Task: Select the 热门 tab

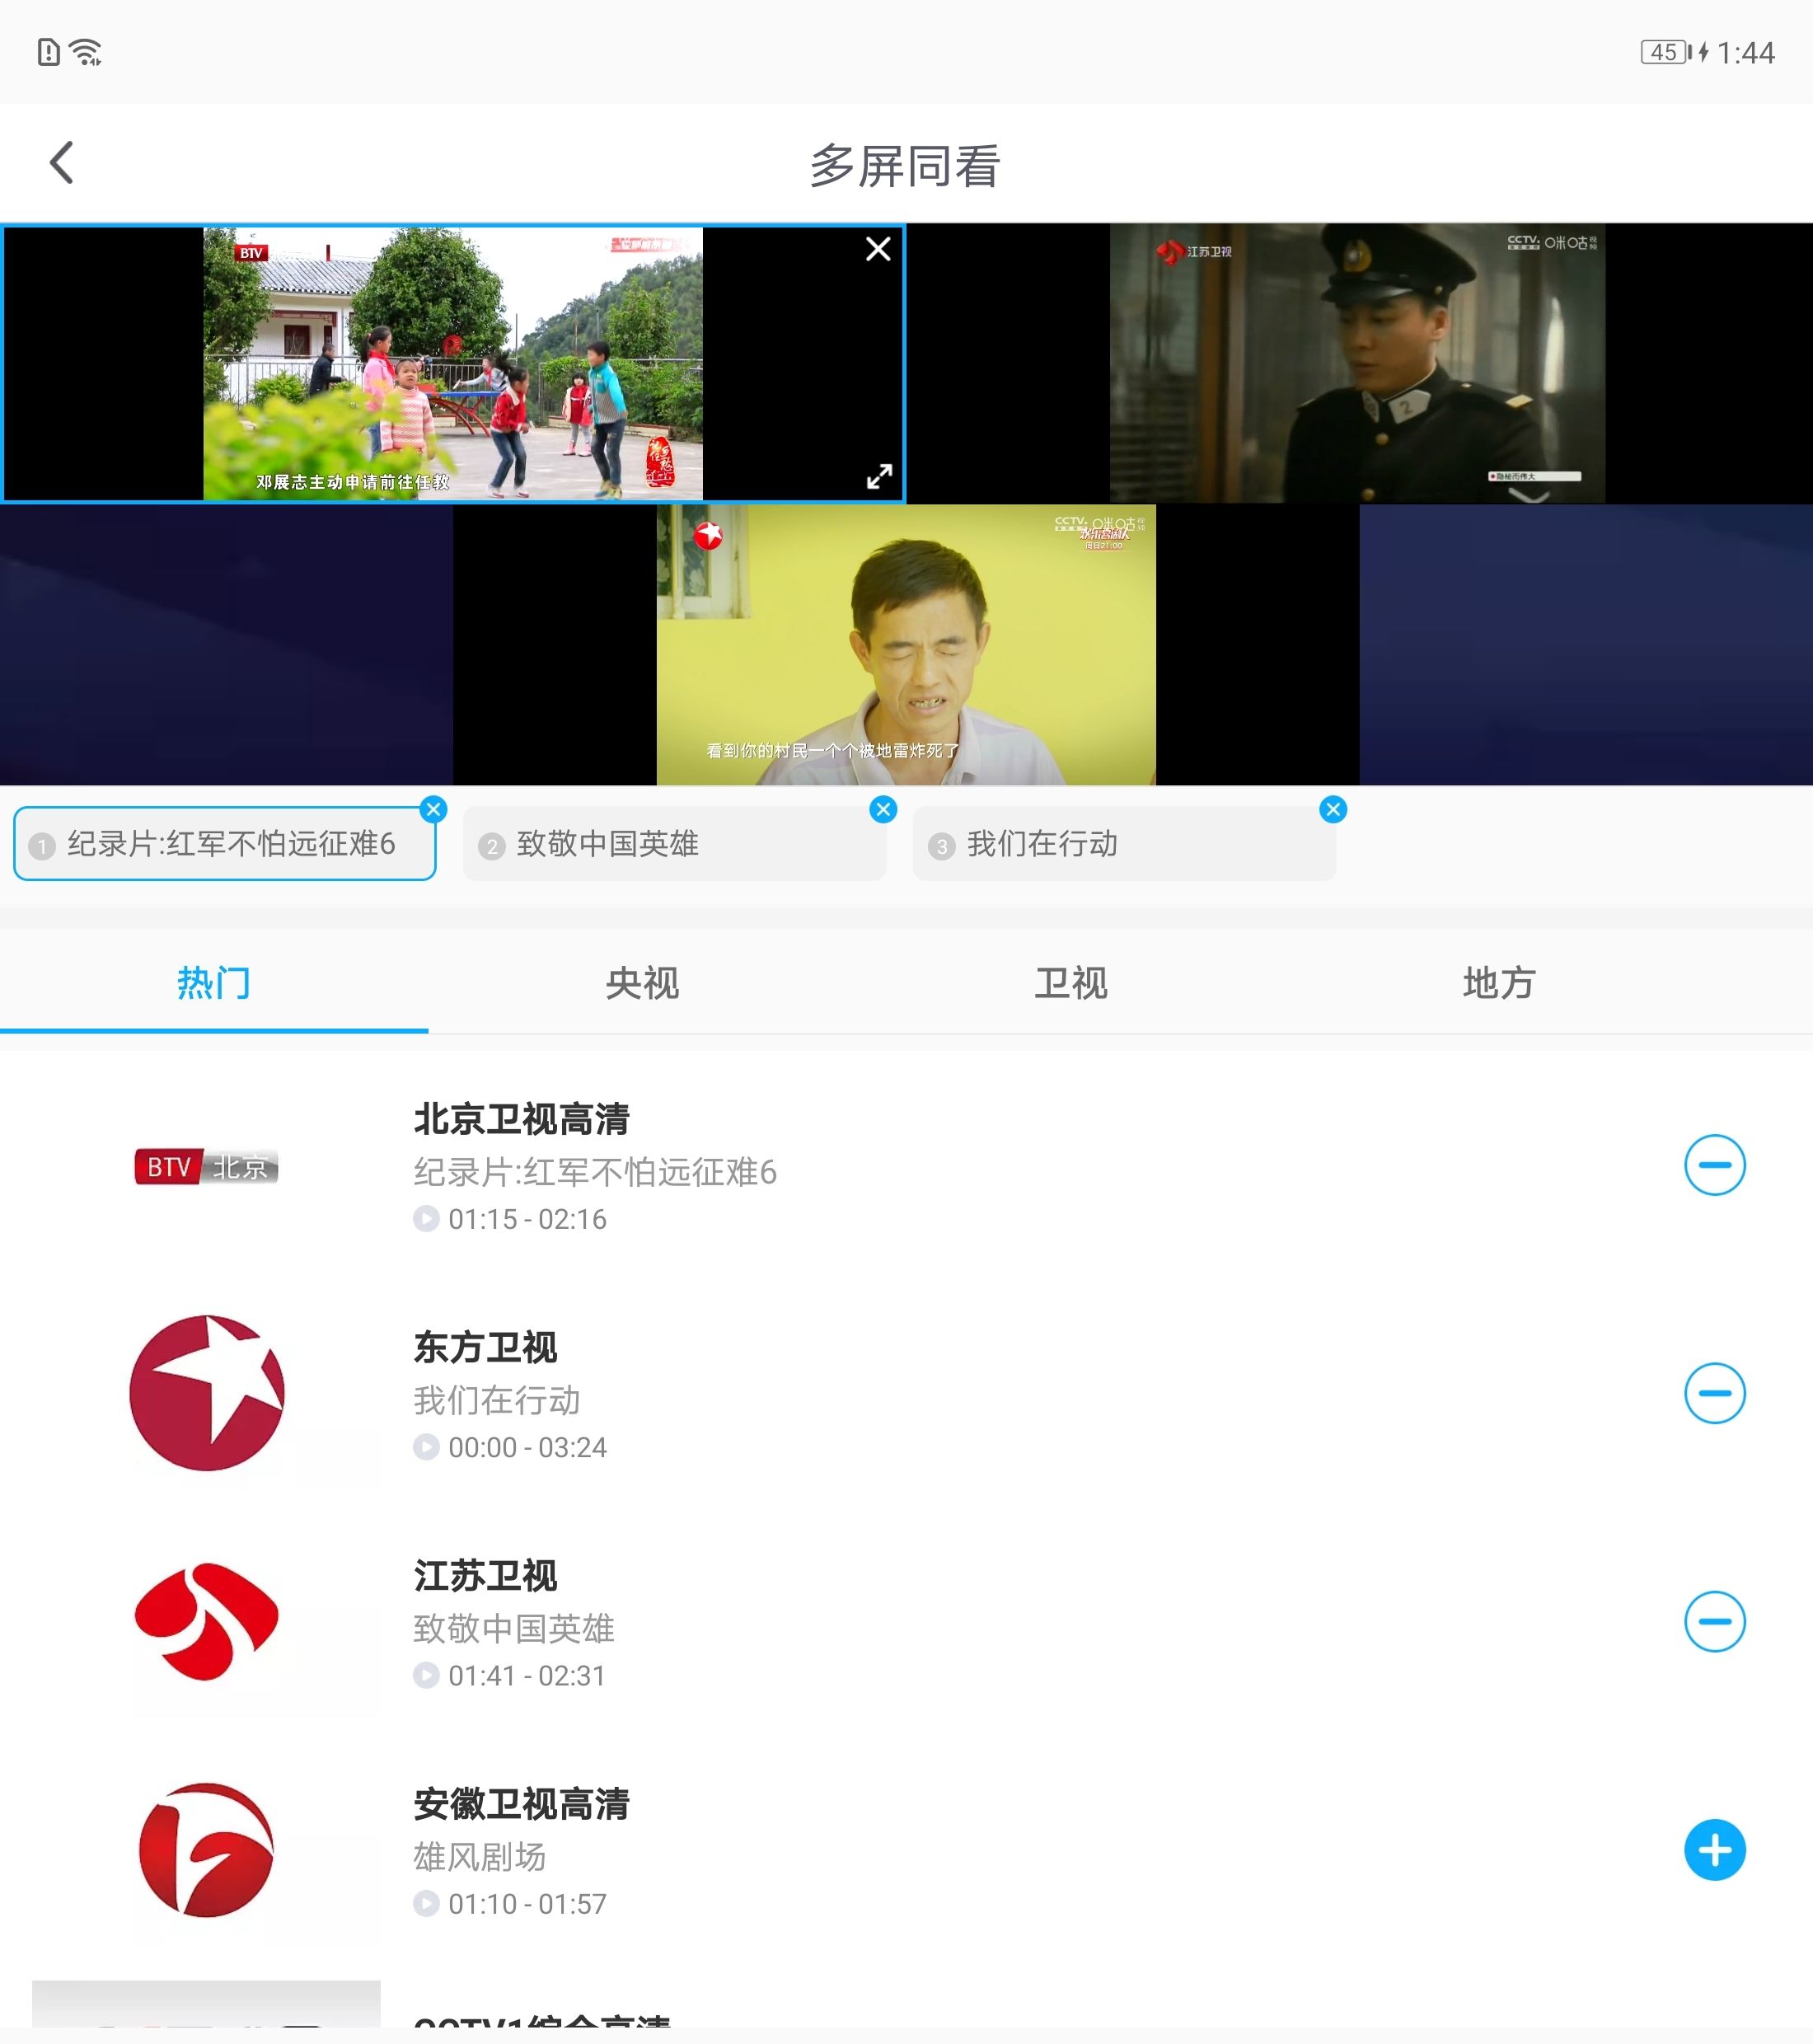Action: 213,983
